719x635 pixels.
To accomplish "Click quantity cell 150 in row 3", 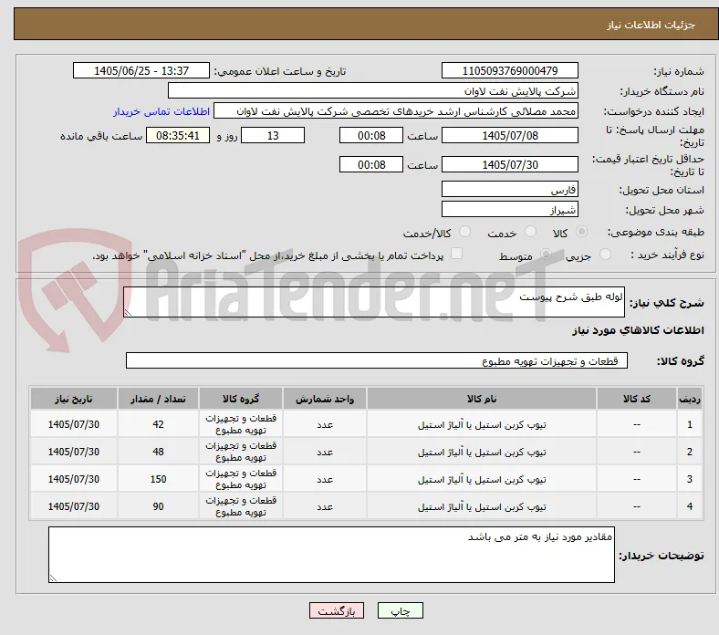I will click(158, 479).
